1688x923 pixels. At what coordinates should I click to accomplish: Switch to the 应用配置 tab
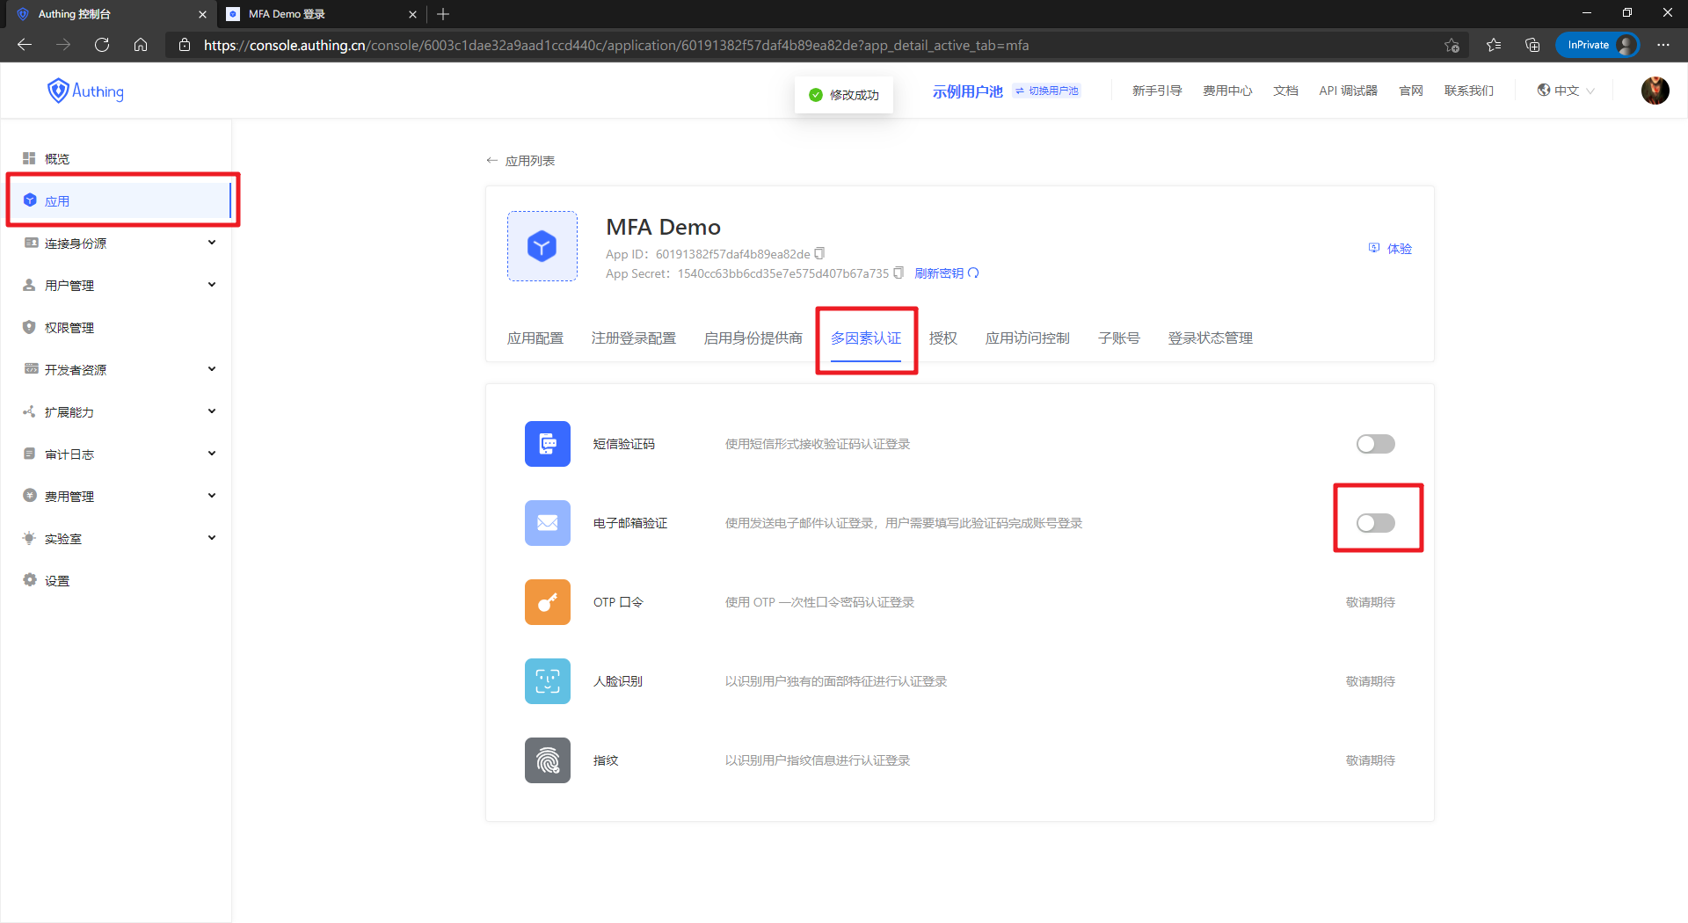coord(535,338)
